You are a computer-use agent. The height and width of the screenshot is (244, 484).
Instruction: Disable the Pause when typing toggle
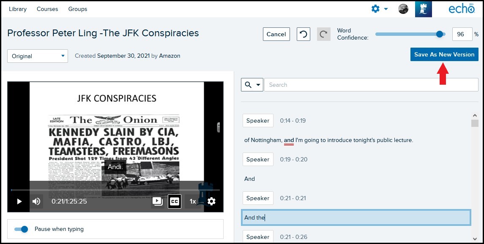20,229
